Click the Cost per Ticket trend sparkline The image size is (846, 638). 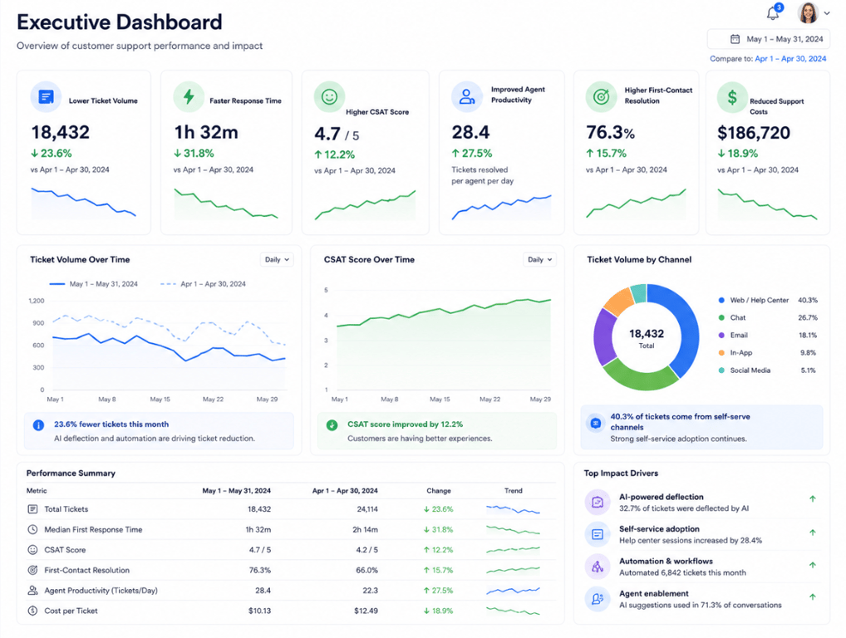tap(513, 611)
